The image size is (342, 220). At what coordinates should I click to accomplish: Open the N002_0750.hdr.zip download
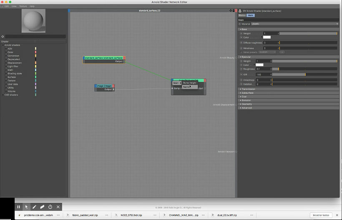tap(131, 215)
